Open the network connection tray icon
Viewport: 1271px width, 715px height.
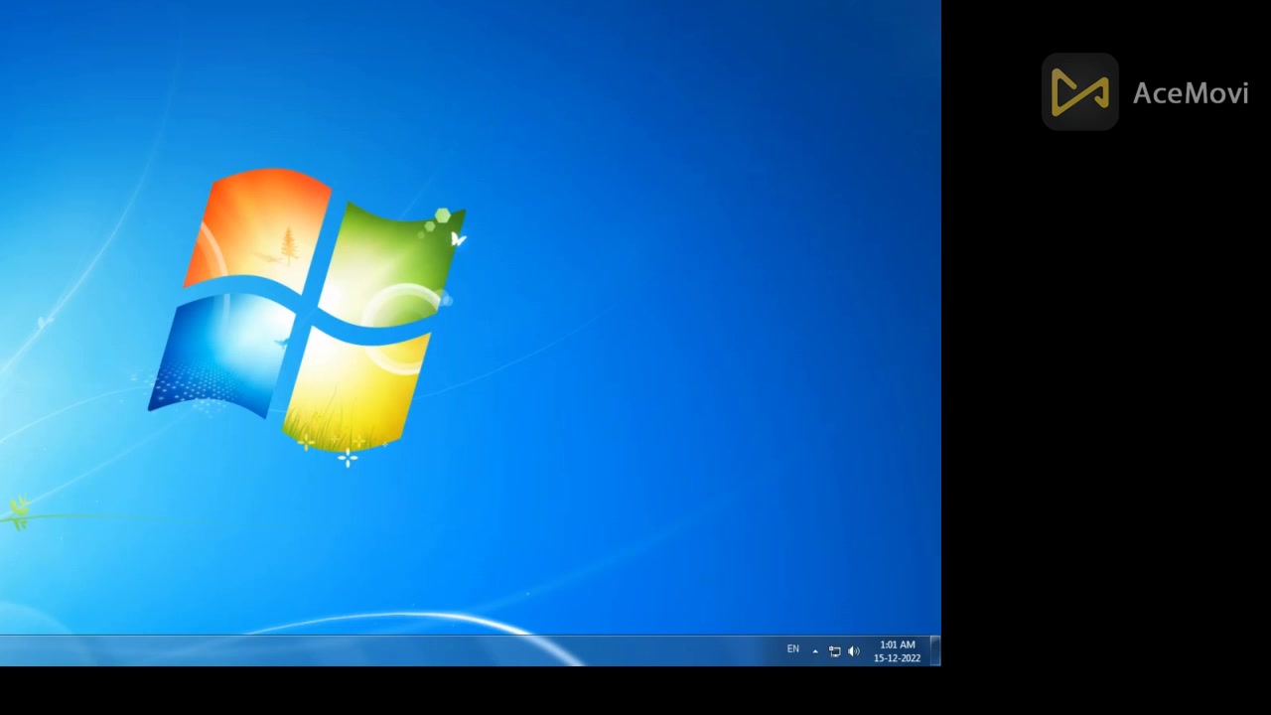pos(834,651)
